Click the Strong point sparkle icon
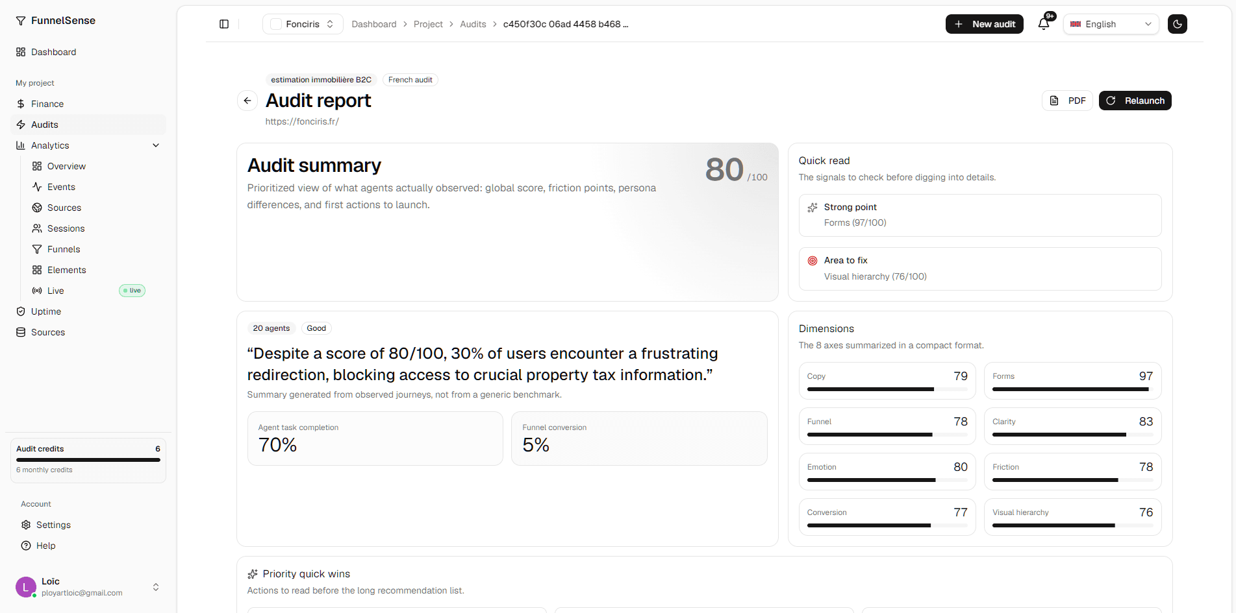 click(813, 208)
